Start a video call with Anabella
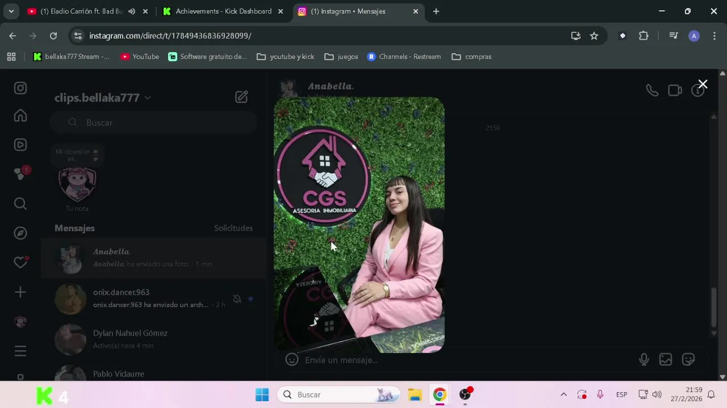The height and width of the screenshot is (408, 727). coord(675,91)
